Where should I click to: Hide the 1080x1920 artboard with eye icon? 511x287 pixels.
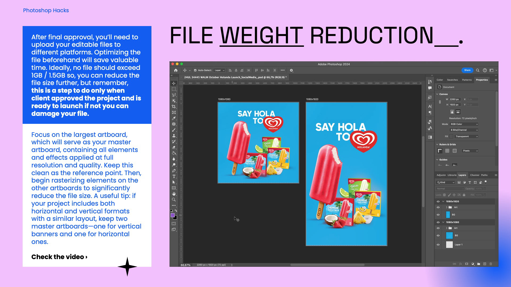click(x=438, y=201)
